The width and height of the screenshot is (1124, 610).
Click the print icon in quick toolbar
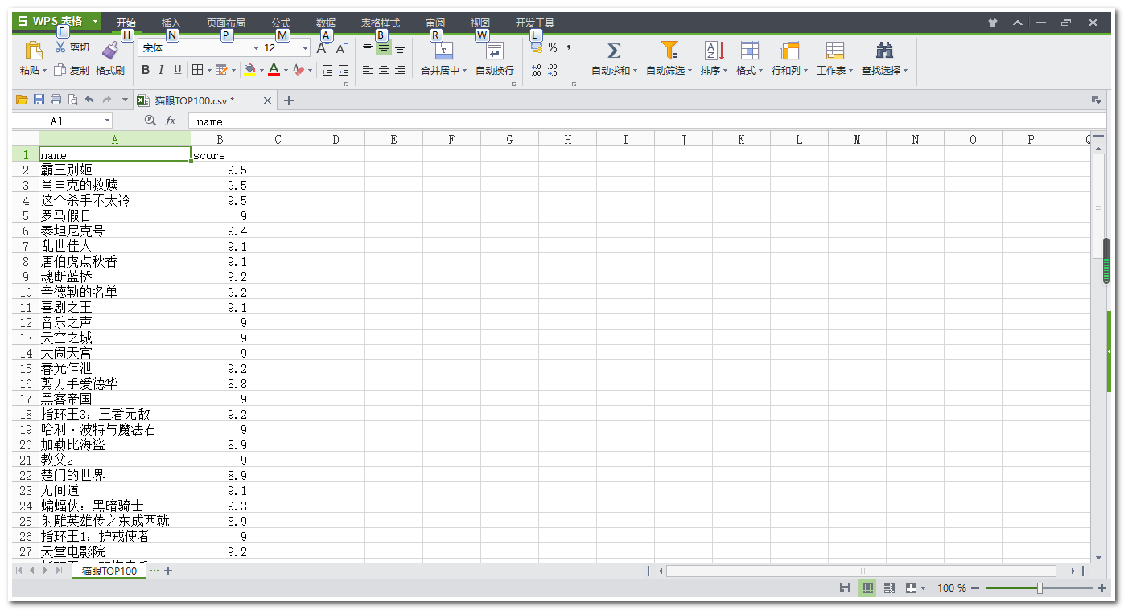click(56, 100)
